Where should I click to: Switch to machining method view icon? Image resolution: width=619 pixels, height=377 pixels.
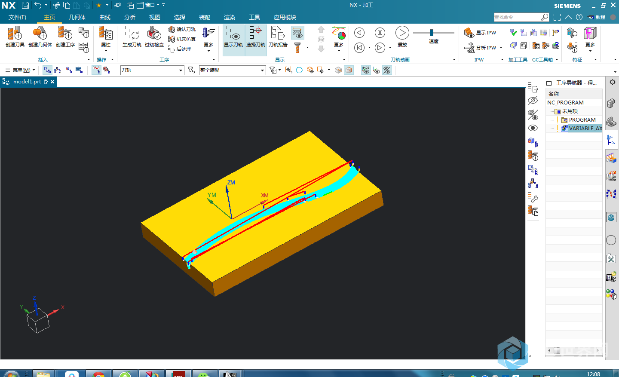coord(79,70)
